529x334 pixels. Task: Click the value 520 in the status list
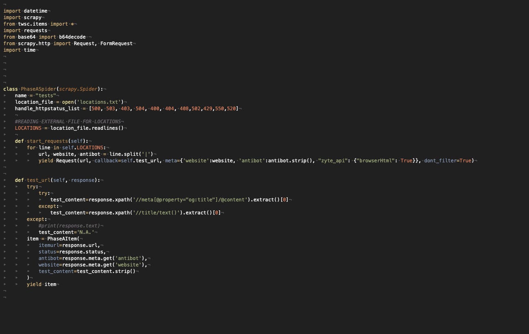point(232,109)
